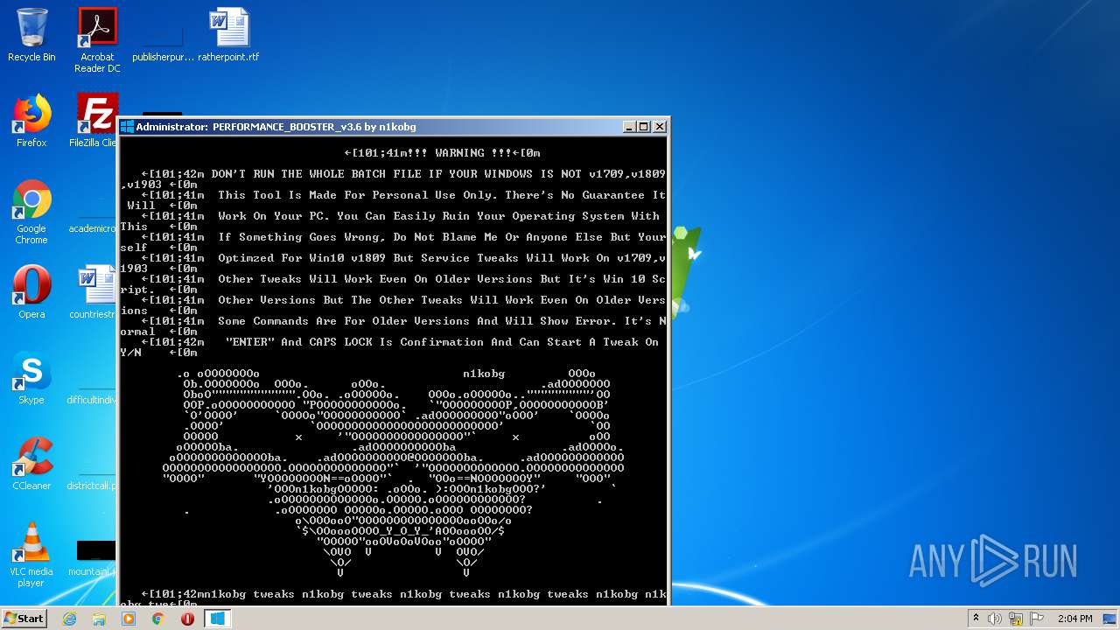Launch Firefox from the desktop
This screenshot has height=630, width=1120.
[31, 121]
